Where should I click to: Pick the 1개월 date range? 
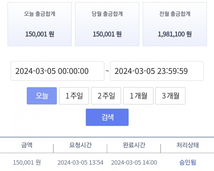138,96
